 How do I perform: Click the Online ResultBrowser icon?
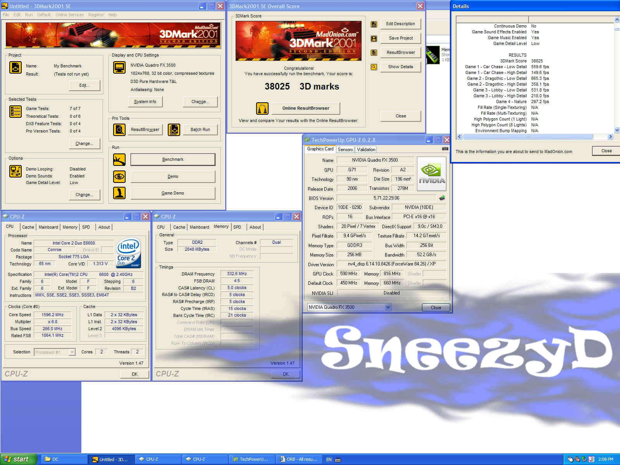point(262,108)
